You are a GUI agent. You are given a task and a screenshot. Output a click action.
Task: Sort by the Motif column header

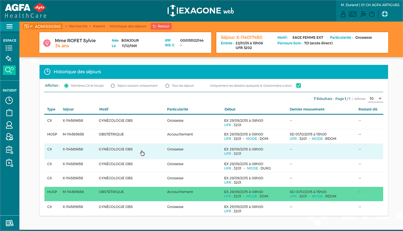click(x=104, y=109)
